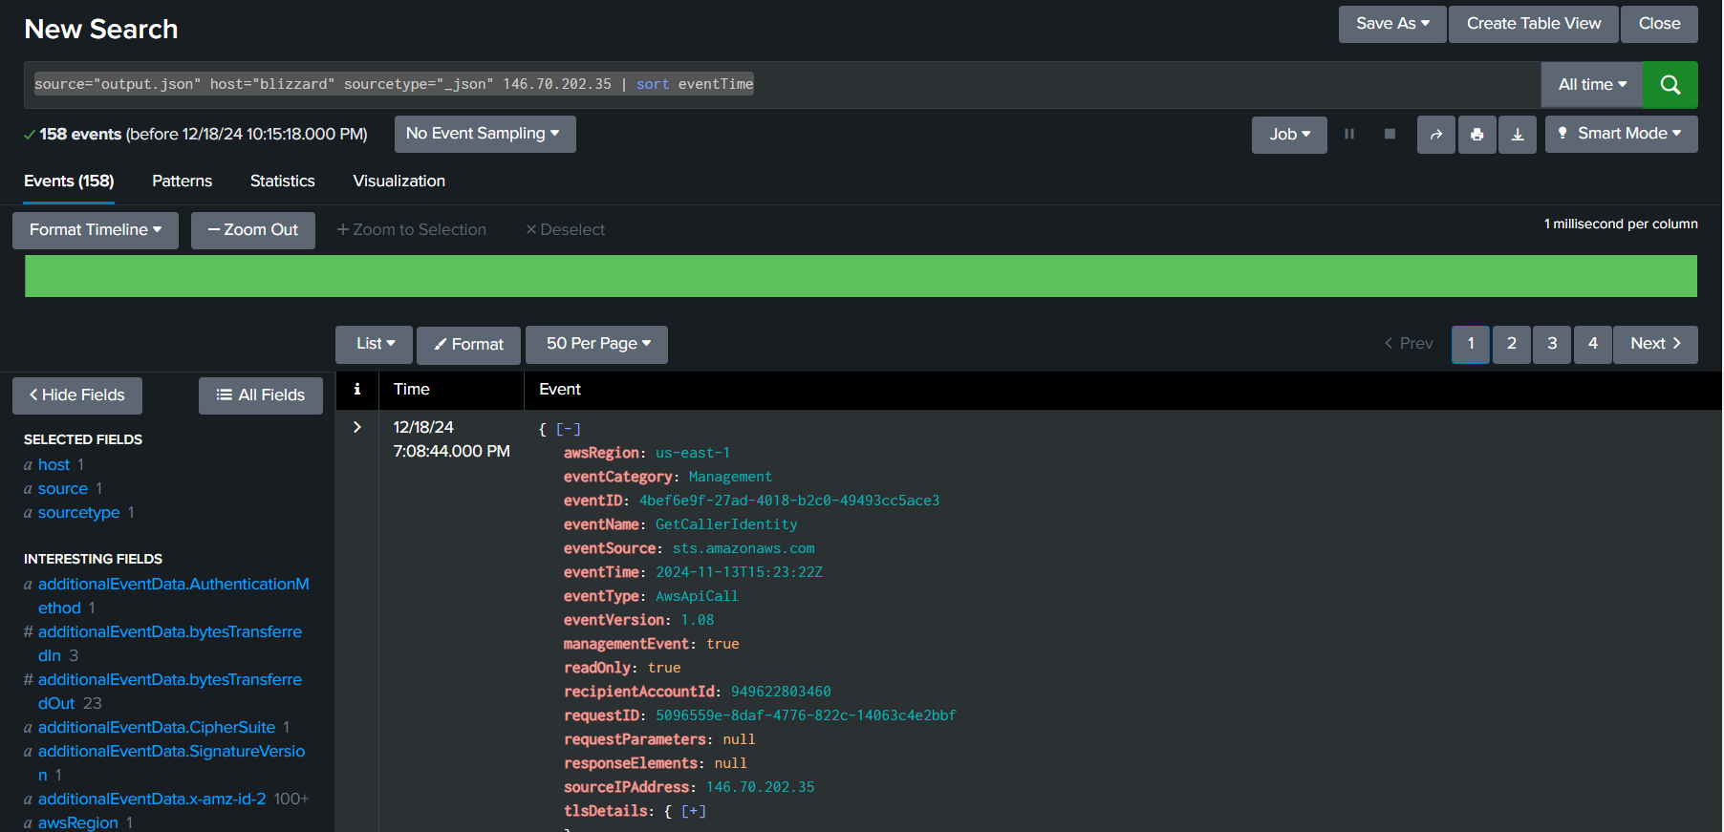
Task: Open the All time range dropdown
Action: click(x=1591, y=85)
